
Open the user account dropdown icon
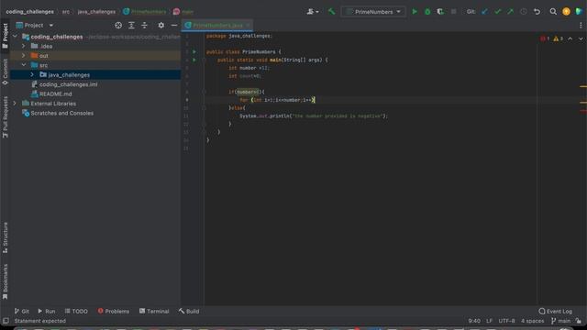coord(313,12)
